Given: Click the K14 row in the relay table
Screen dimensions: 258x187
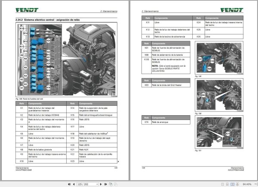Looking at the screenshot, I should (92, 109).
